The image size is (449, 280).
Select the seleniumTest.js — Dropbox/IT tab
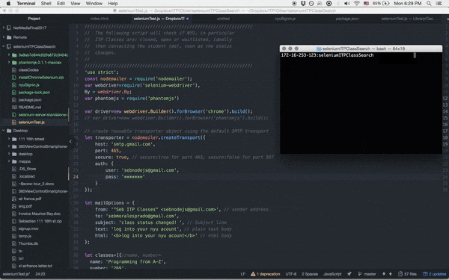tap(161, 19)
